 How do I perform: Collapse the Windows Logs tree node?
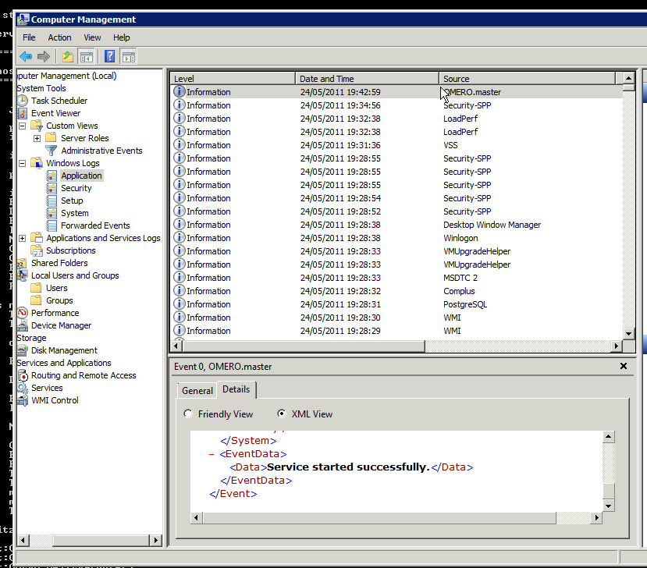(x=23, y=163)
